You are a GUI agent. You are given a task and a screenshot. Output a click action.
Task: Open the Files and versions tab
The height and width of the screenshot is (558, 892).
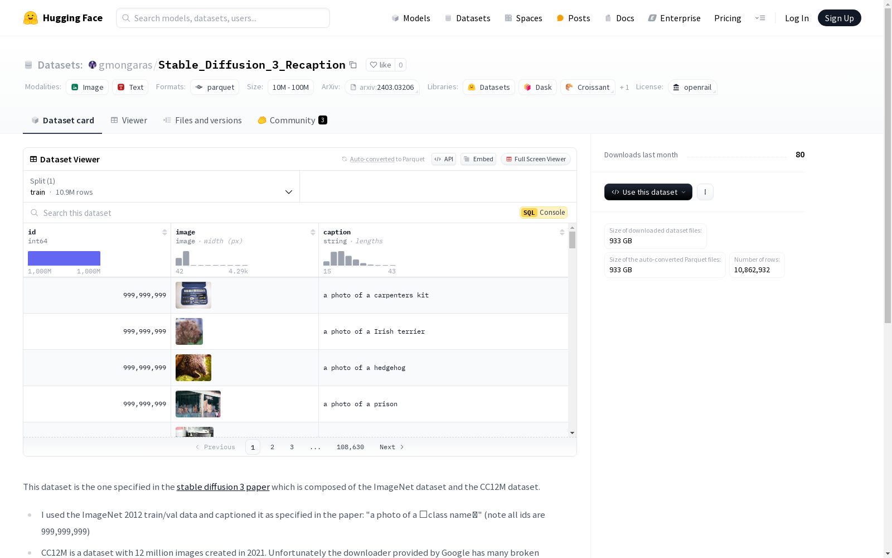click(202, 120)
